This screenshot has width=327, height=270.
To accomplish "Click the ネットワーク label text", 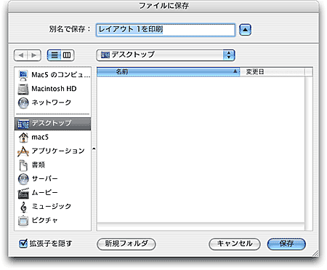I will tap(52, 103).
